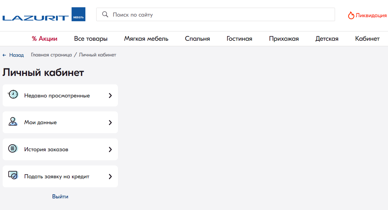
Task: Click the chevron in Мои данные row
Action: click(x=110, y=122)
